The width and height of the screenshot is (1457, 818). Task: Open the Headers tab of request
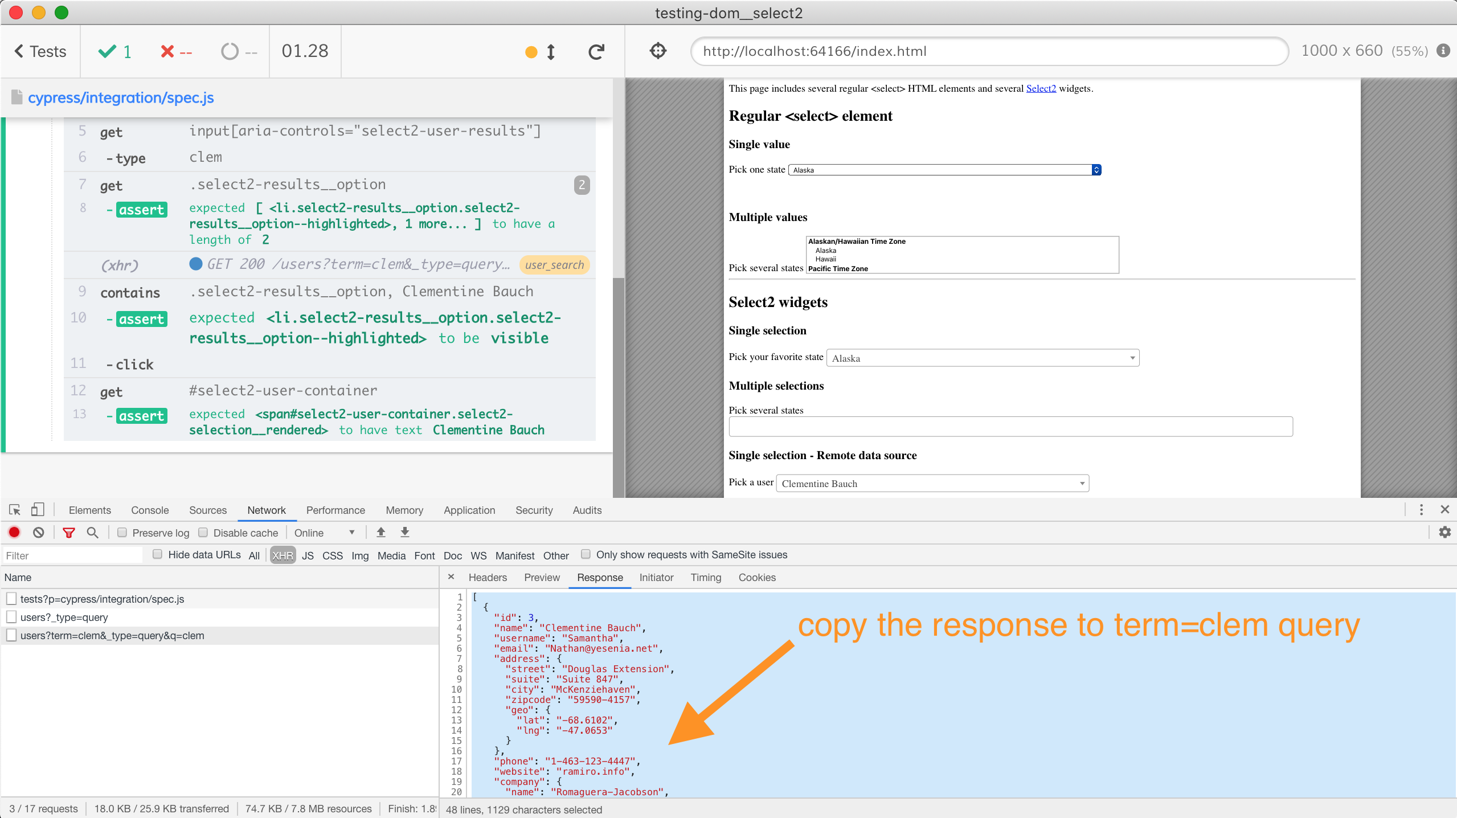point(487,578)
